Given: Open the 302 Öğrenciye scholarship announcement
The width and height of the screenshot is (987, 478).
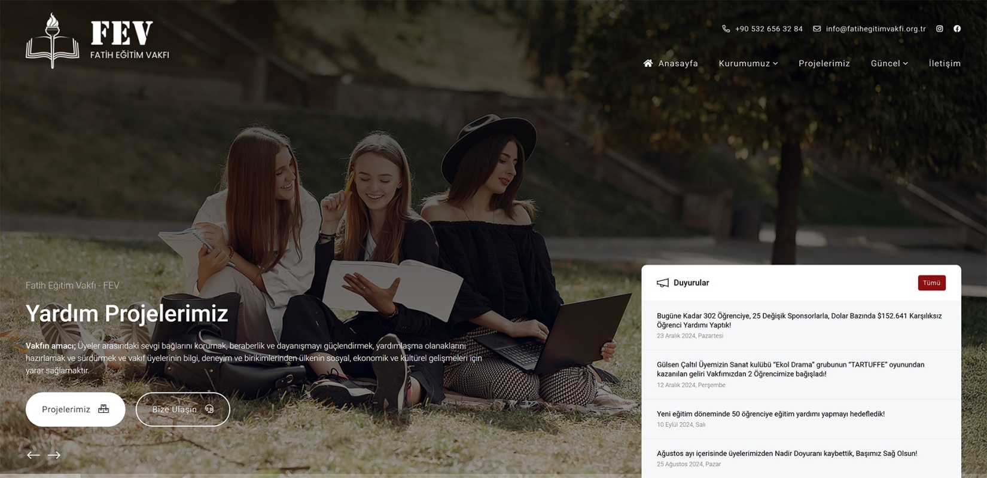Looking at the screenshot, I should click(799, 320).
